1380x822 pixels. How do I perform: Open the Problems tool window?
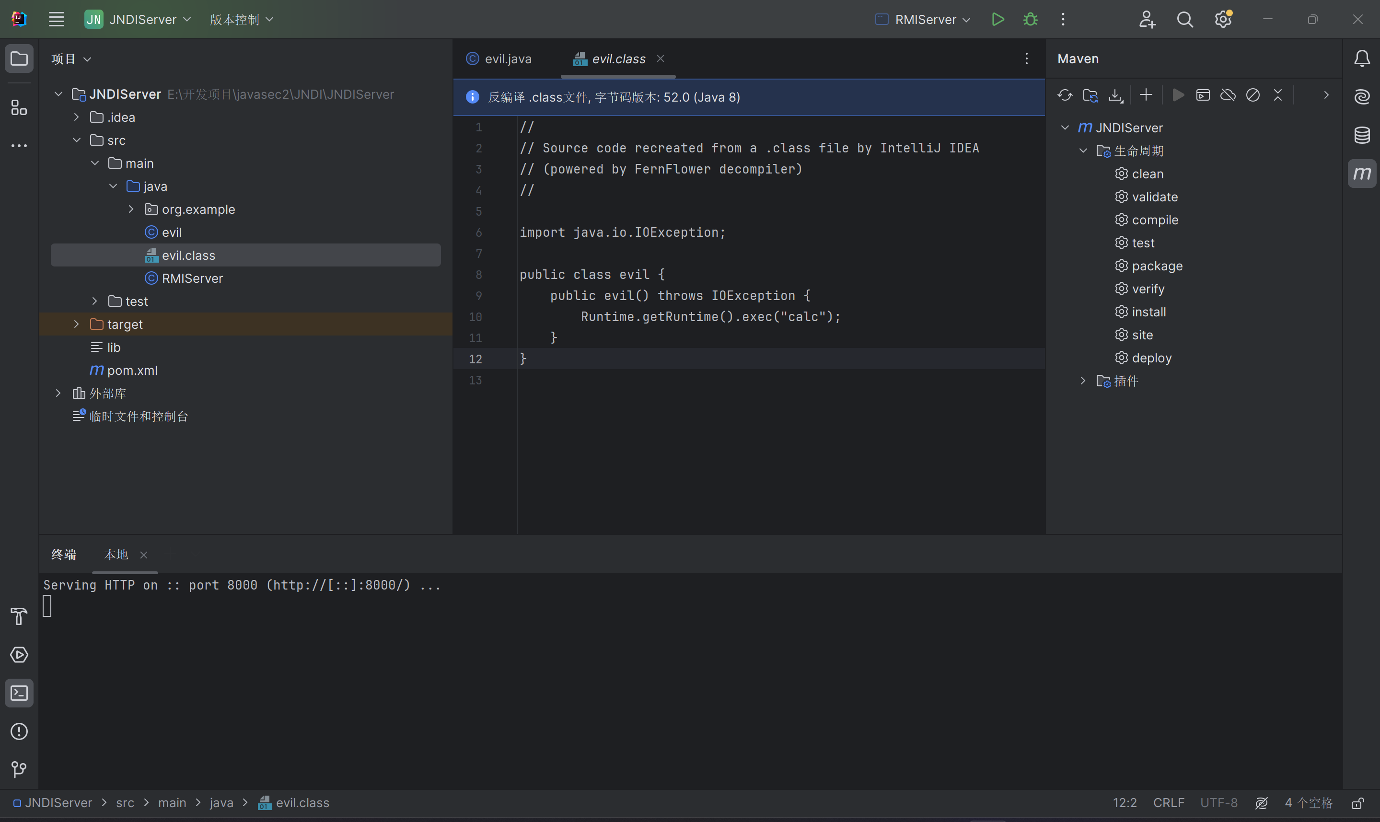pos(19,731)
